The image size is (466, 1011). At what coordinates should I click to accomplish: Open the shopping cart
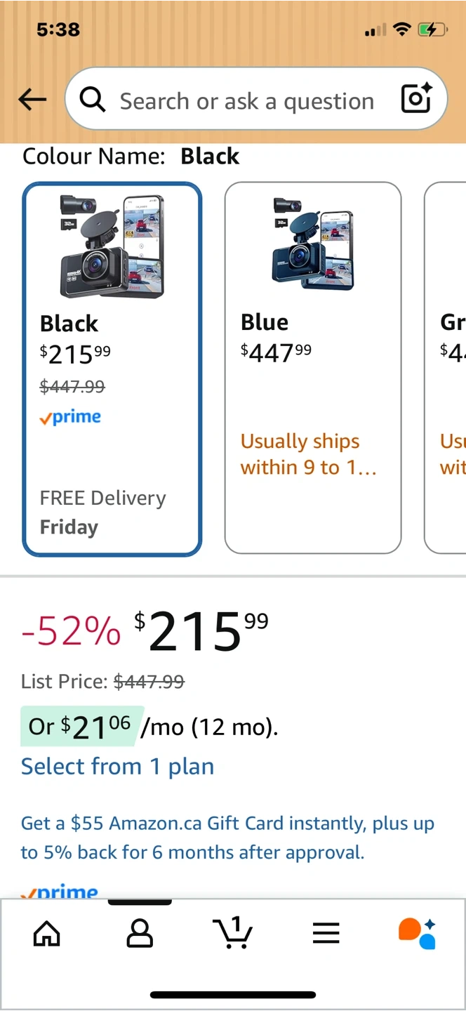[x=232, y=933]
